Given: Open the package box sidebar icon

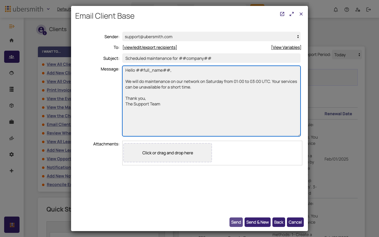Looking at the screenshot, I should 12,105.
